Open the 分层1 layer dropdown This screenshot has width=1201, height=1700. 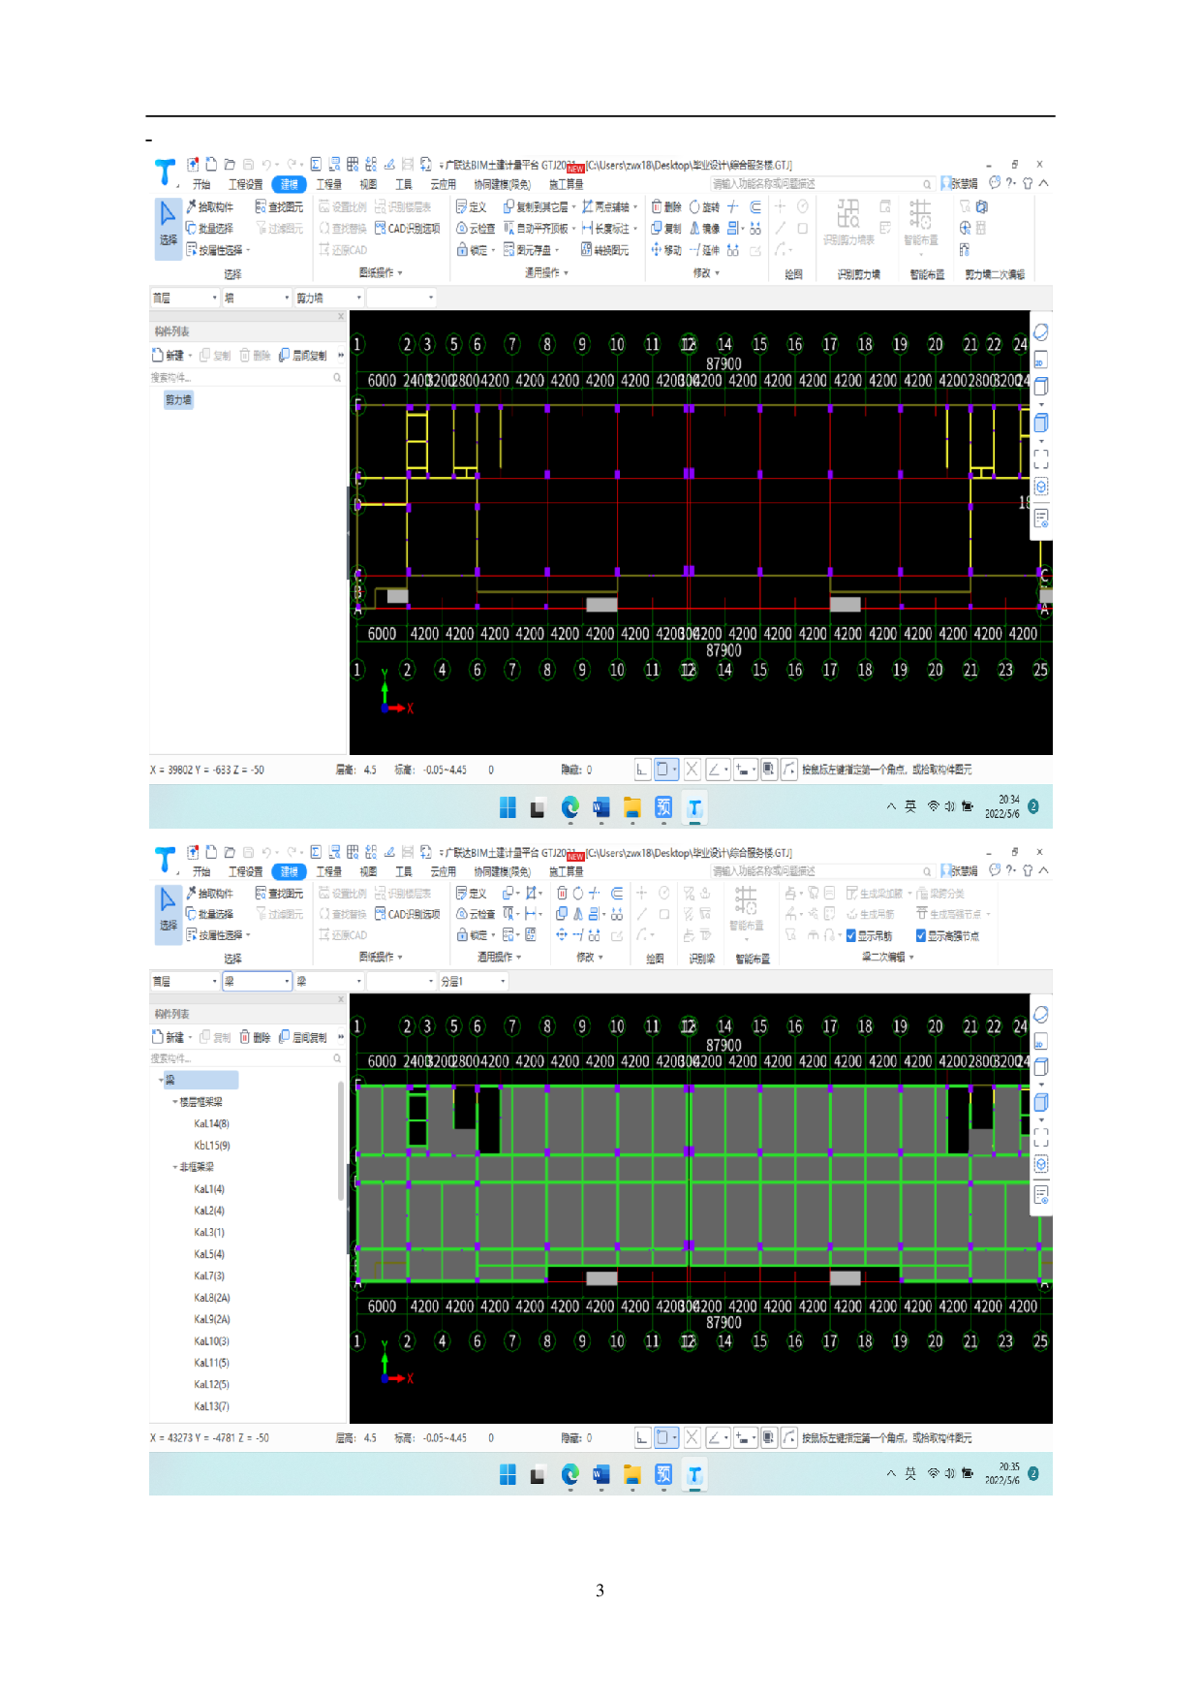tap(474, 982)
